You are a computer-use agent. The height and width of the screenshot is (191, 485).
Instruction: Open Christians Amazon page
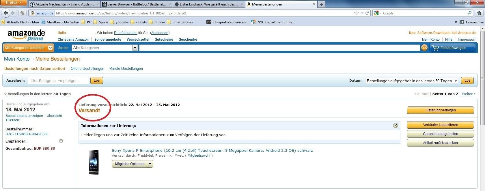(x=73, y=40)
